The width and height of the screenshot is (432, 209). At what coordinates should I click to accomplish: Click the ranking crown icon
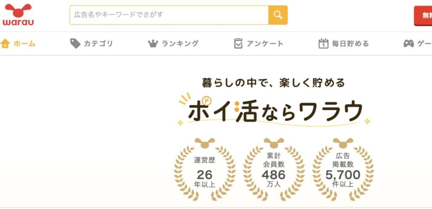pos(152,43)
